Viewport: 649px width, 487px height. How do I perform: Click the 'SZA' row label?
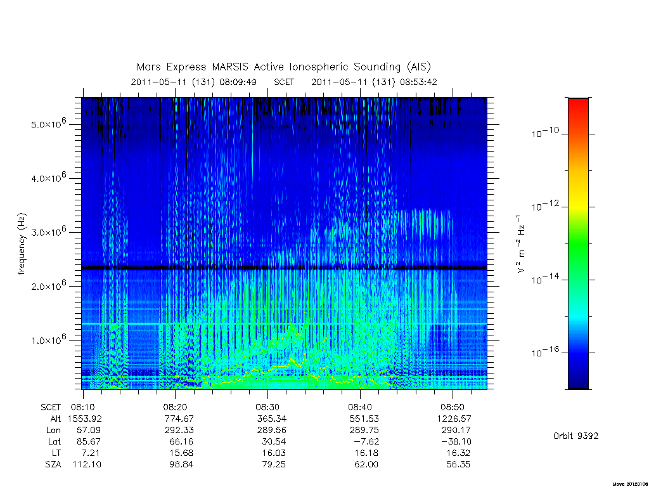pos(53,465)
